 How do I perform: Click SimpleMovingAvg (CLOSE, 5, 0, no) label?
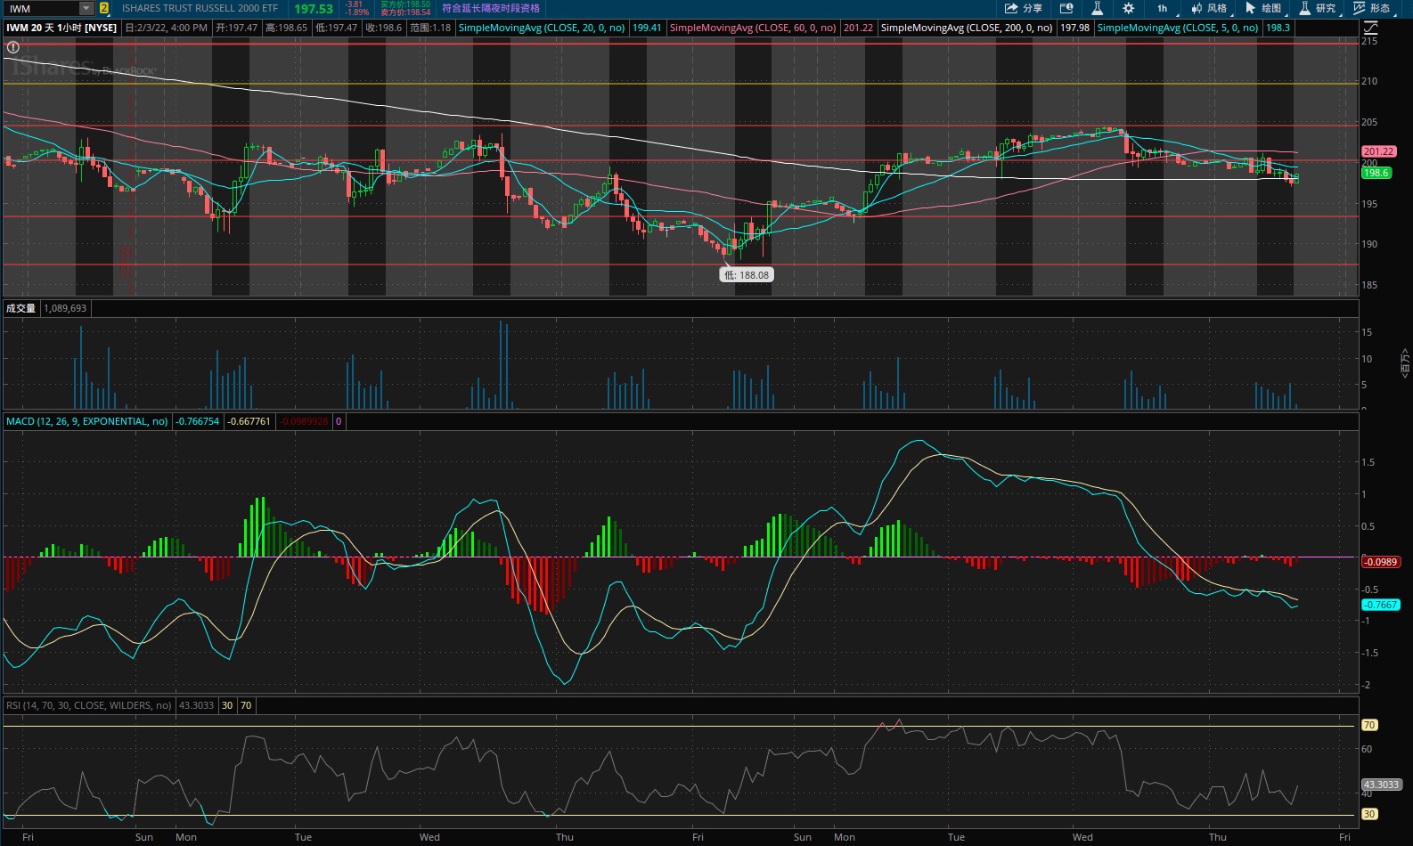pyautogui.click(x=1178, y=28)
